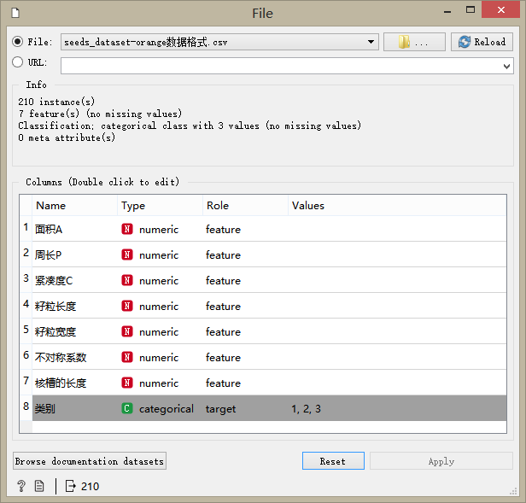The width and height of the screenshot is (526, 503).
Task: Select the 不对称系数 name cell
Action: [75, 357]
